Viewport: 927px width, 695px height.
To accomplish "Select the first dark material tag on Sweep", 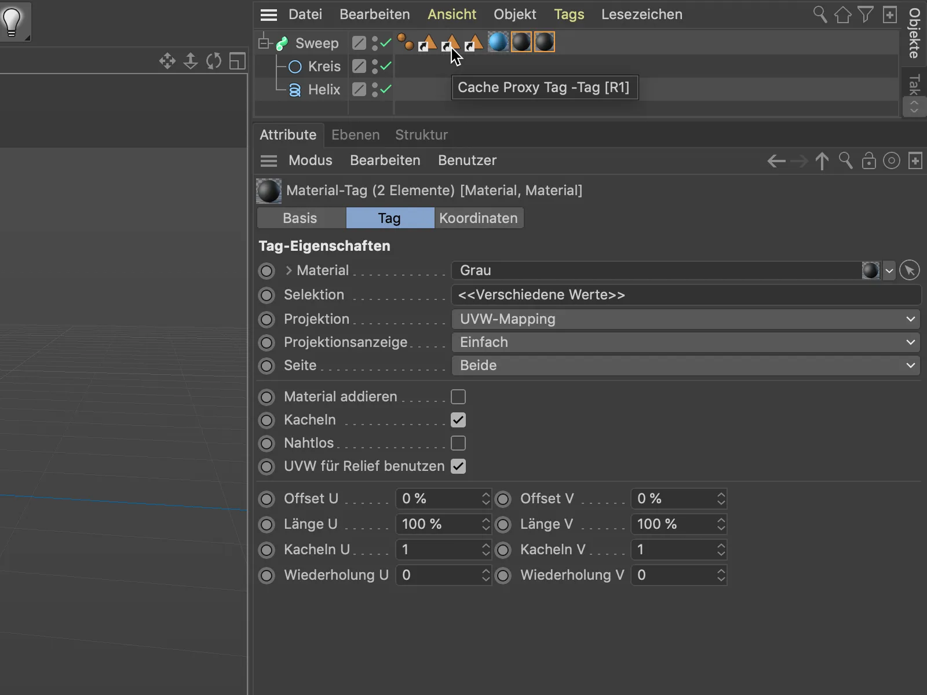I will (x=521, y=42).
